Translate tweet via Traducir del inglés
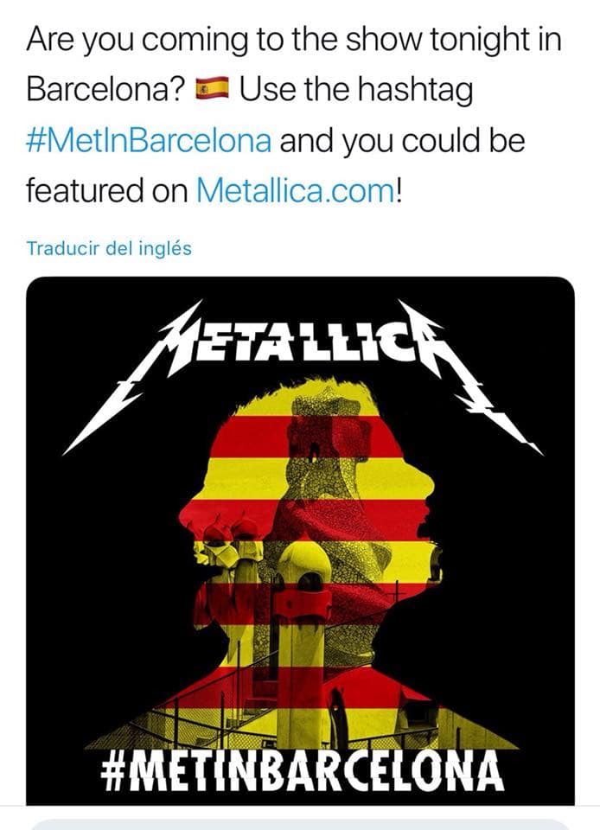 [109, 248]
